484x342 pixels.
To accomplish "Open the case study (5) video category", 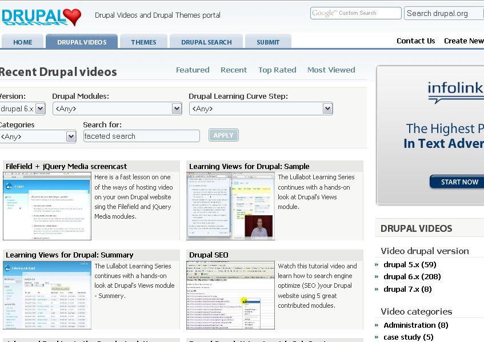I will tap(409, 337).
